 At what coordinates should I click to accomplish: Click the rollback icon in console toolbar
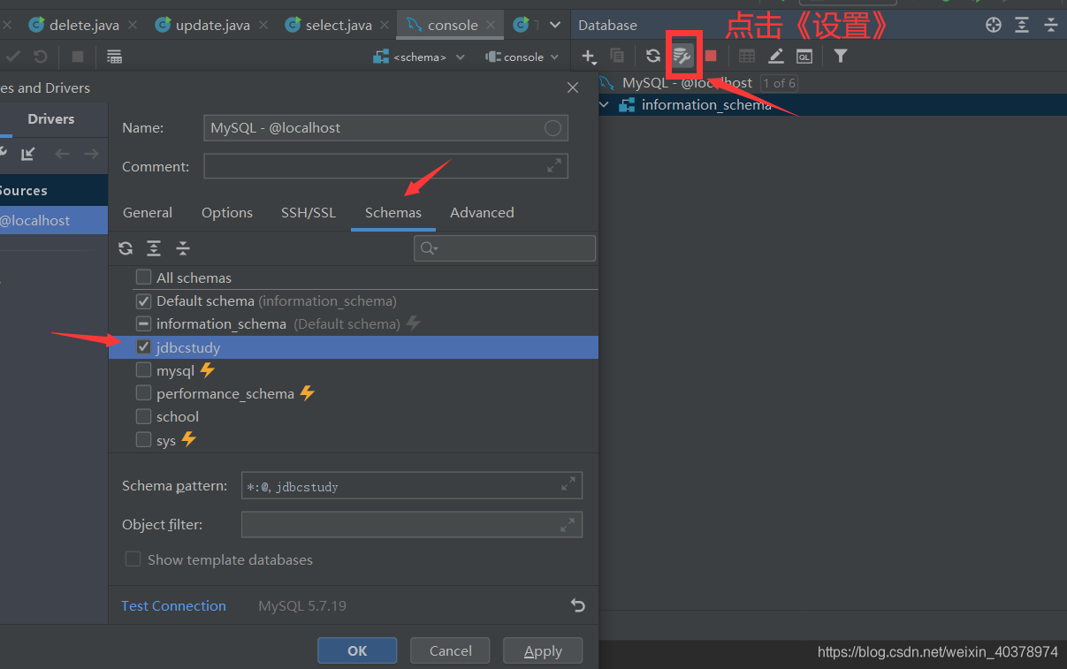click(40, 57)
